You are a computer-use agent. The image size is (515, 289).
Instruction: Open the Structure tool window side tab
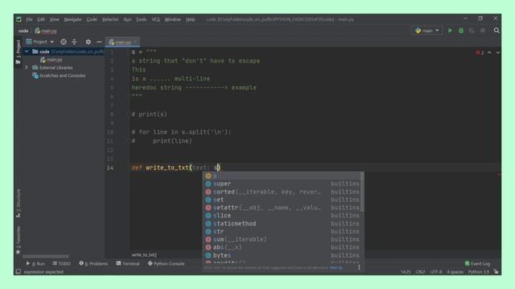click(x=18, y=203)
